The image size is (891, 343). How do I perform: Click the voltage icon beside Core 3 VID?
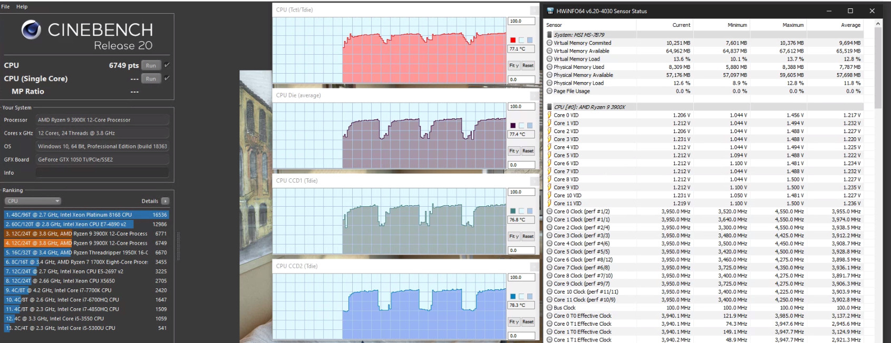click(549, 139)
